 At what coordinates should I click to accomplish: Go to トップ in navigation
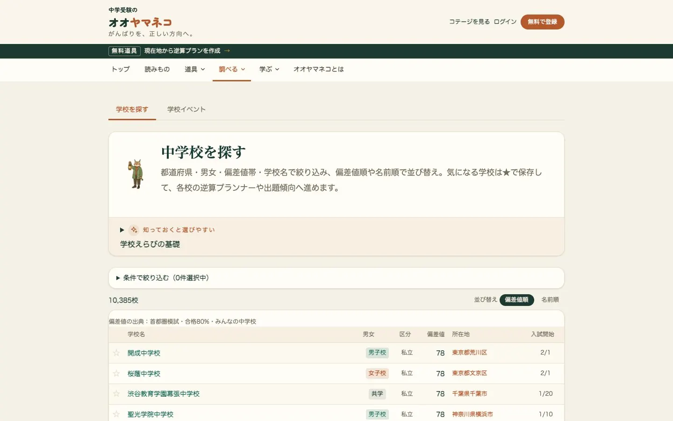point(121,69)
